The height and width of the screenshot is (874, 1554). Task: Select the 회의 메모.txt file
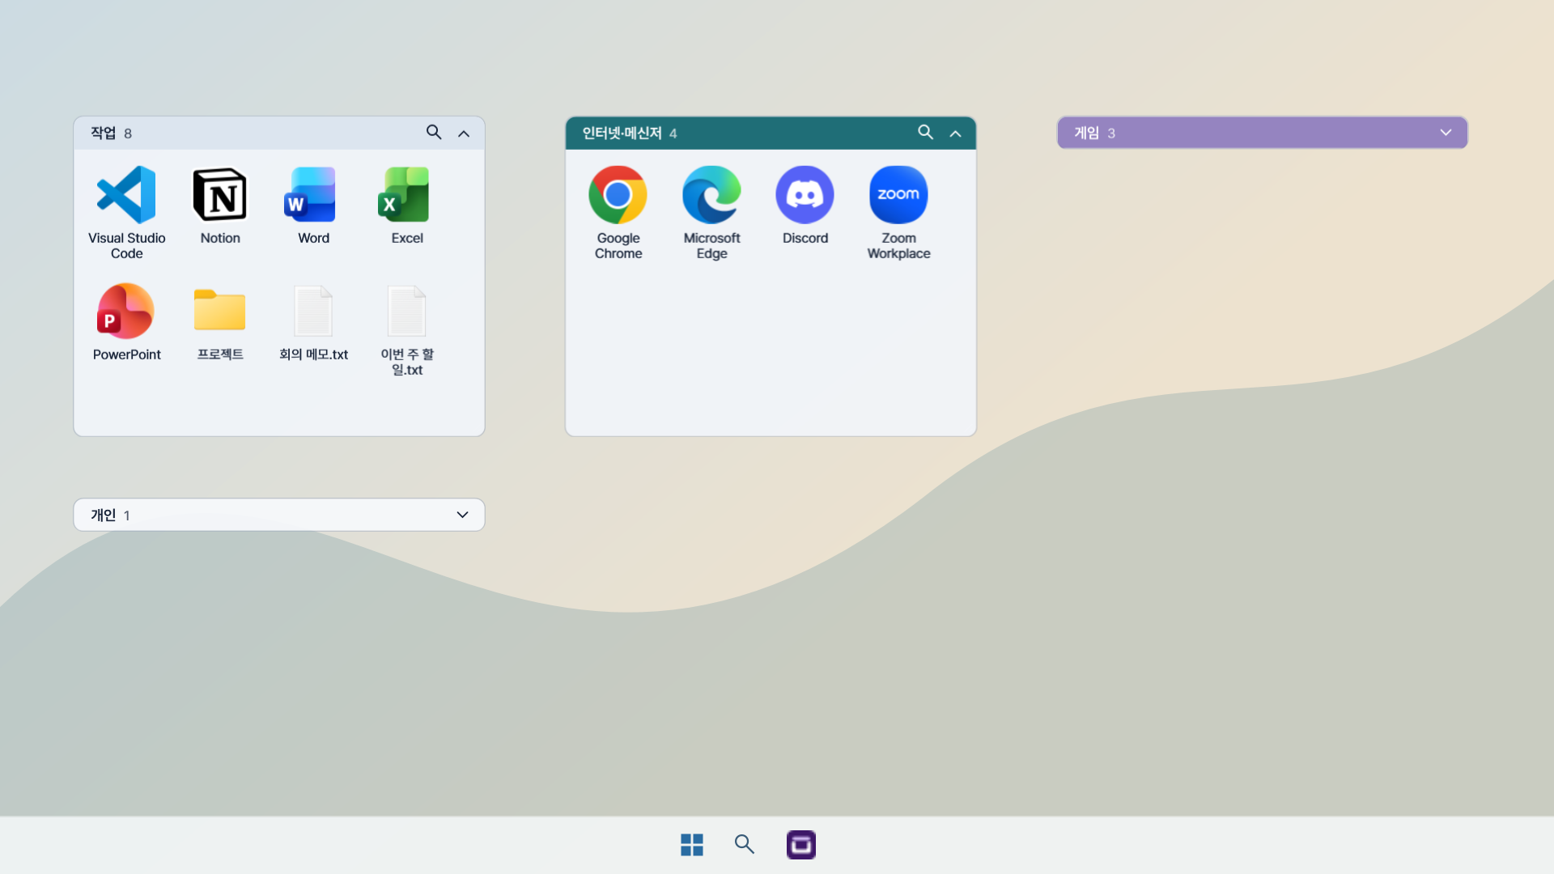313,312
